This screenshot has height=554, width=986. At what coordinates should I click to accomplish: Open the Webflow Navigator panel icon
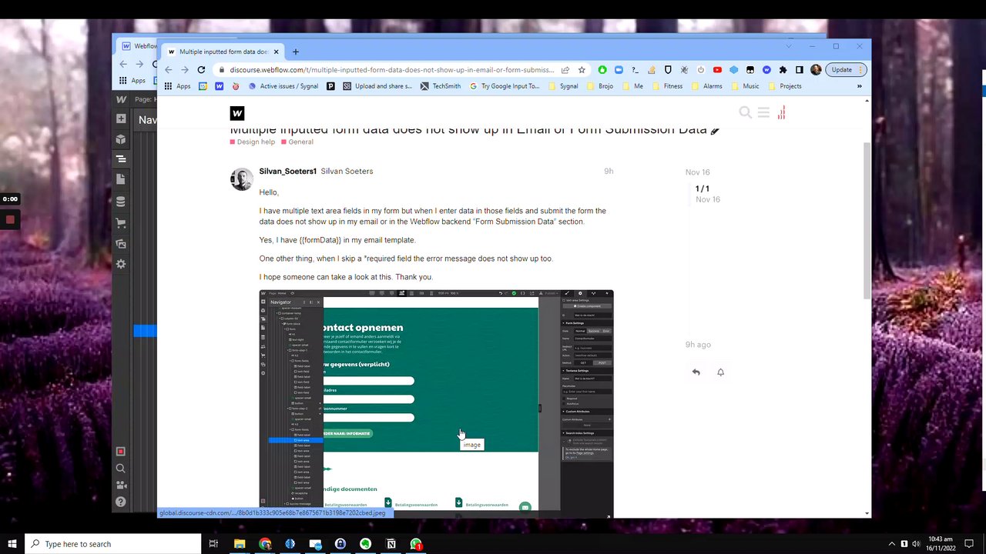pyautogui.click(x=121, y=159)
